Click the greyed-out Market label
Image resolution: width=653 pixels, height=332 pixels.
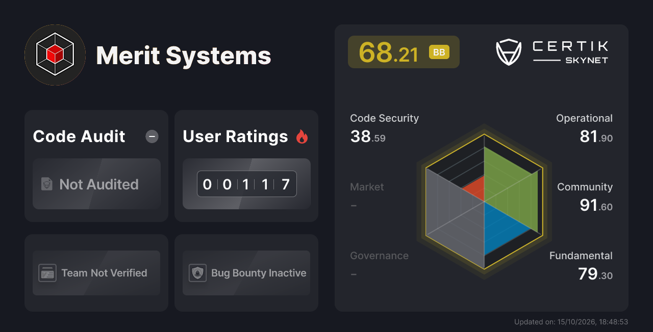pos(367,187)
